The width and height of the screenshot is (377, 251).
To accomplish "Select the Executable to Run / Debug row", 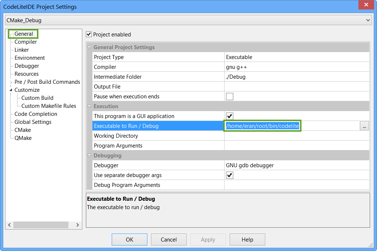I will (x=158, y=126).
